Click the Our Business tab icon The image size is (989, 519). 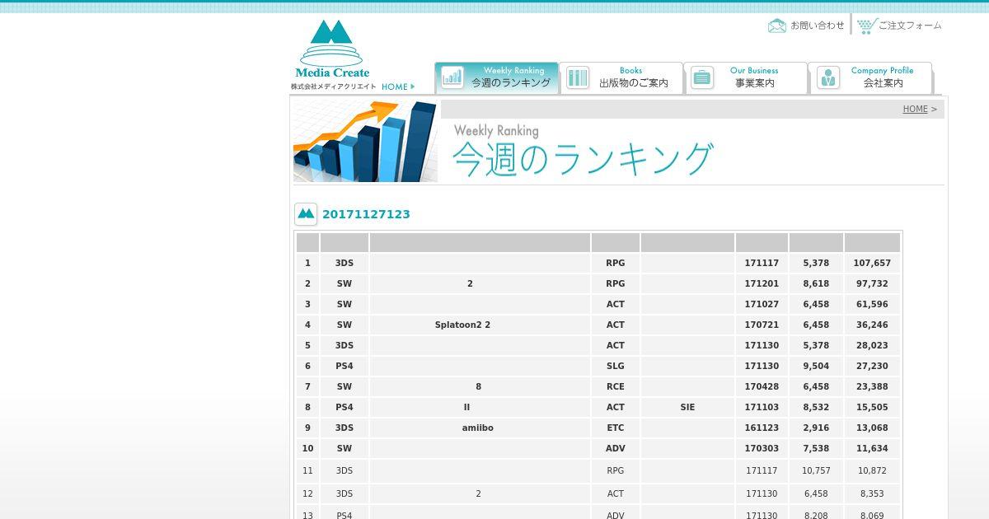pos(702,77)
